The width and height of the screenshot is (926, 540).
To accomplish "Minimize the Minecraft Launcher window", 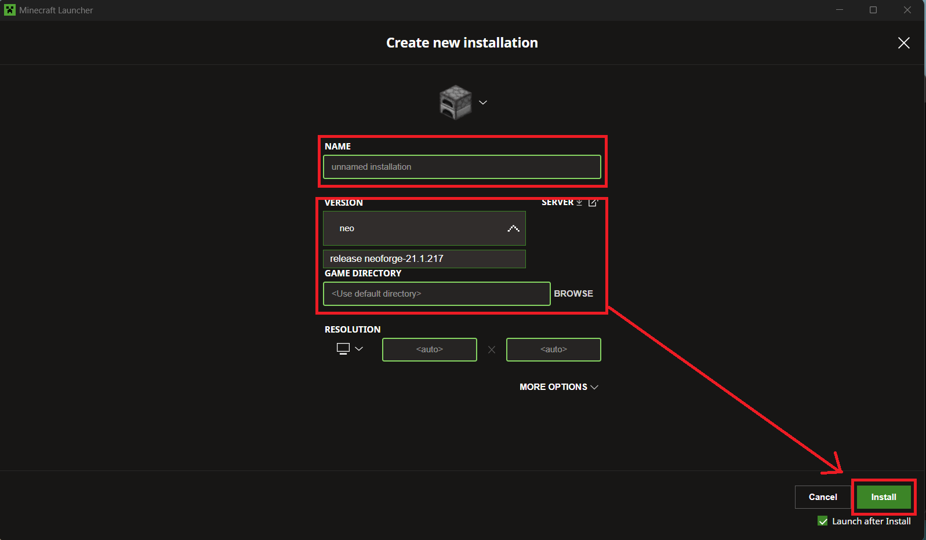I will click(839, 10).
